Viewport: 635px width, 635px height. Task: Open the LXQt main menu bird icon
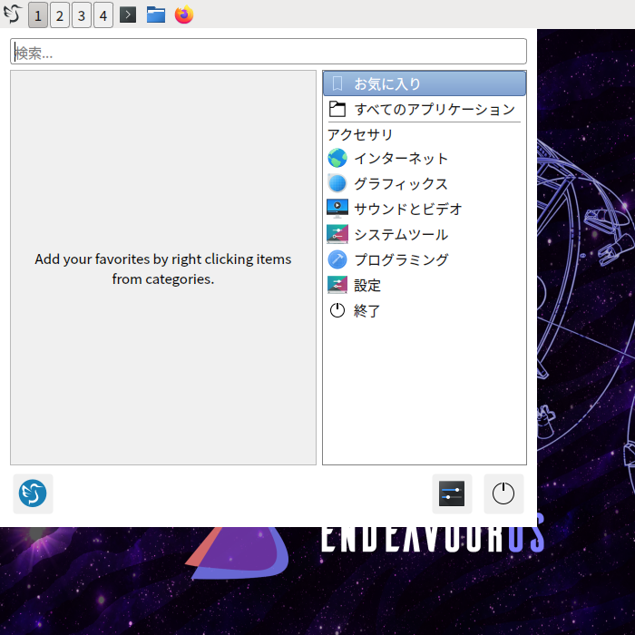[x=13, y=15]
